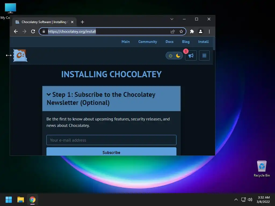Click the Subscribe button
The image size is (275, 206).
point(111,152)
